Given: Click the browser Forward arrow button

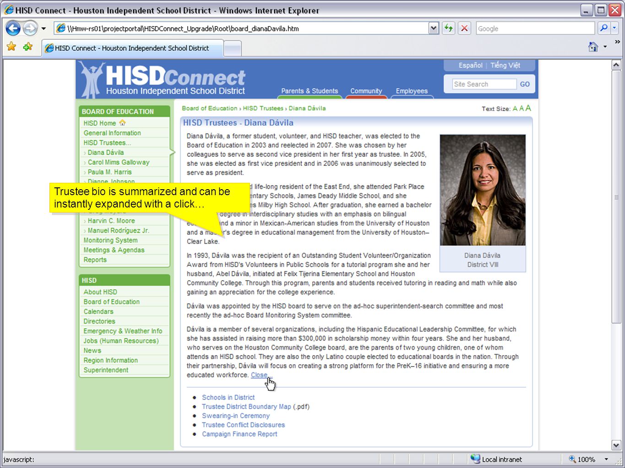Looking at the screenshot, I should click(30, 28).
